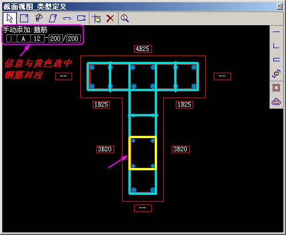286x235 pixels.
Task: Activate the hand pick-point tool
Action: tap(97, 18)
